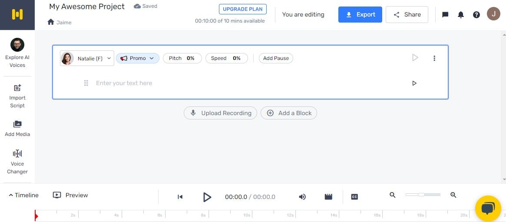Go to Jaime home breadcrumb
Screen dimensions: 506x222
click(x=60, y=22)
